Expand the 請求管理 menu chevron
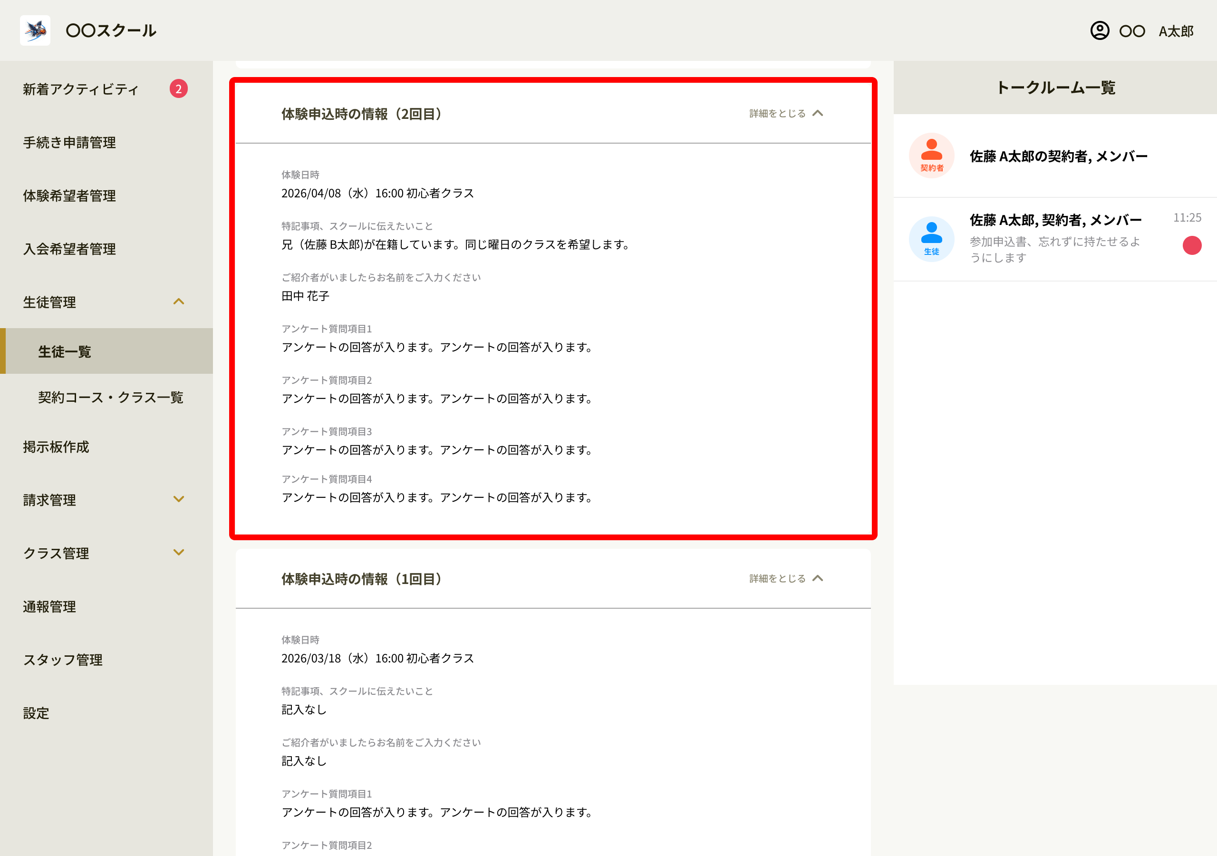Screen dimensions: 1217x856 coord(179,499)
